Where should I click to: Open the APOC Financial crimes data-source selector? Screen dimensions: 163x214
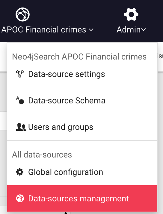47,21
